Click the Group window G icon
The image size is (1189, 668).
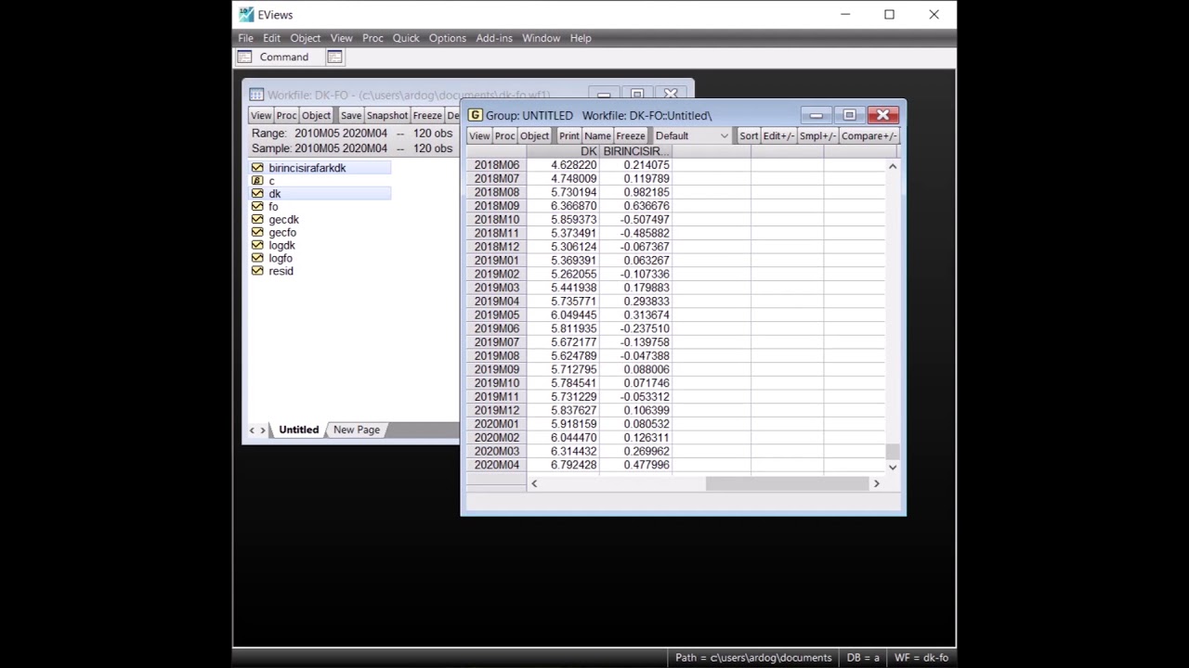coord(475,115)
